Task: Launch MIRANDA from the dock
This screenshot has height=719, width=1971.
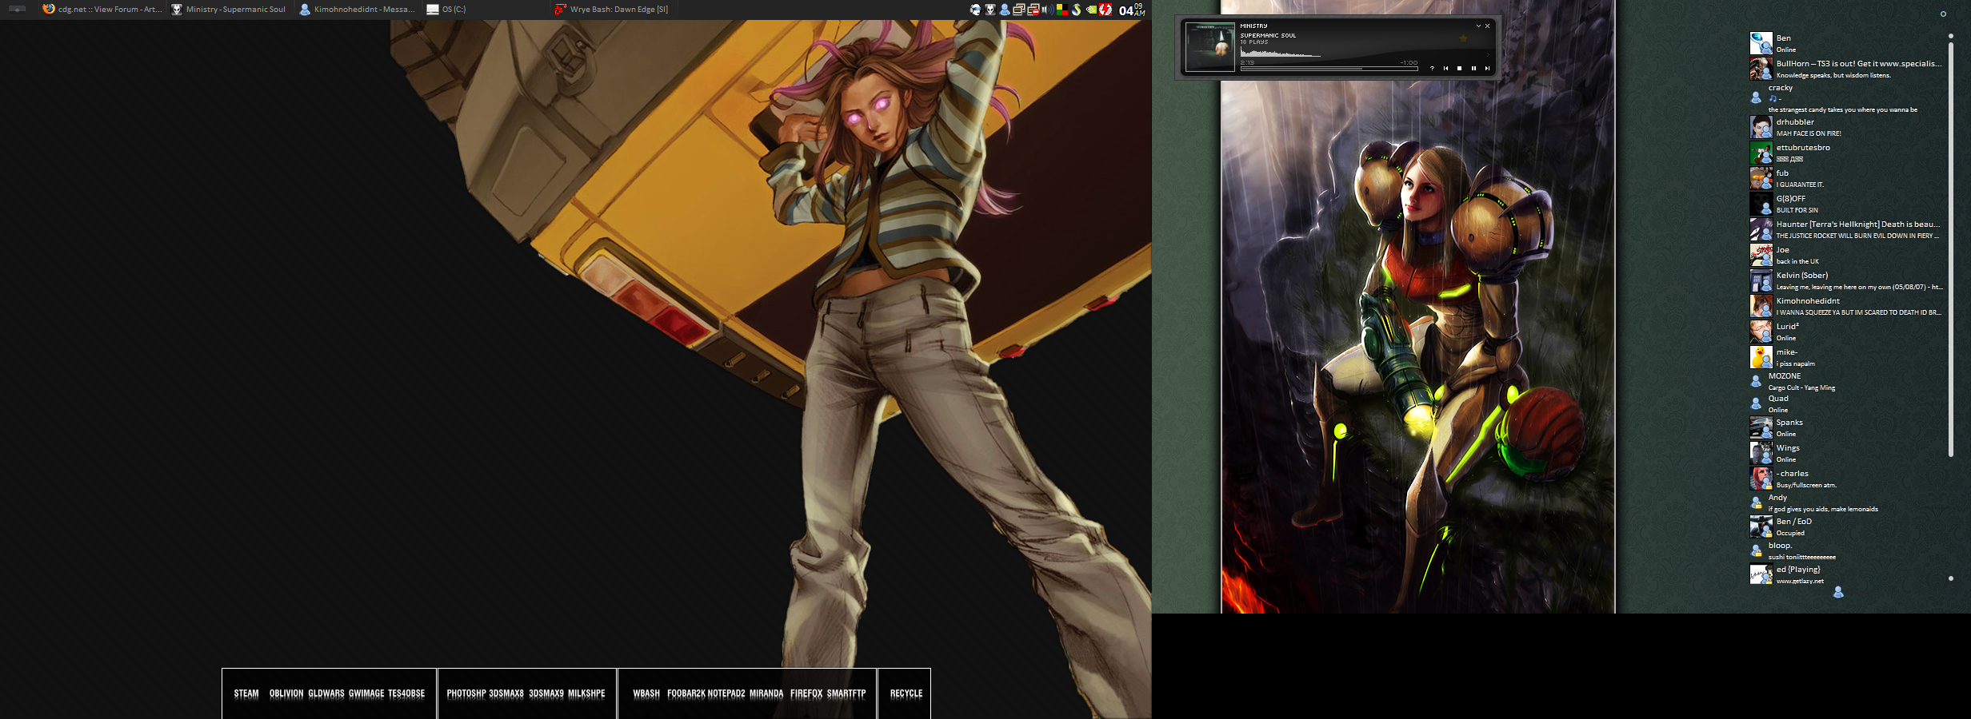Action: tap(766, 693)
